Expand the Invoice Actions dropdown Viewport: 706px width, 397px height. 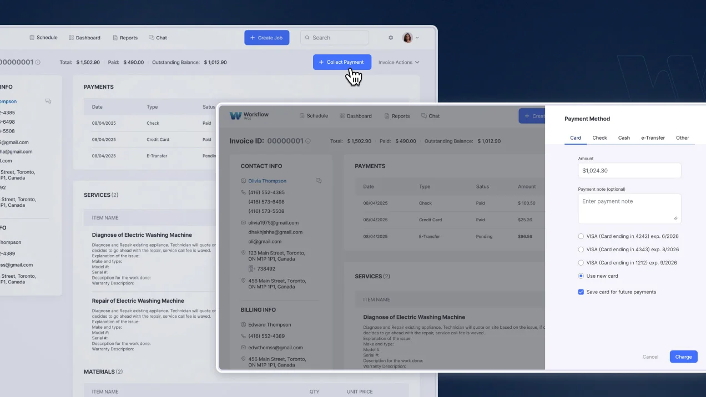pos(399,62)
